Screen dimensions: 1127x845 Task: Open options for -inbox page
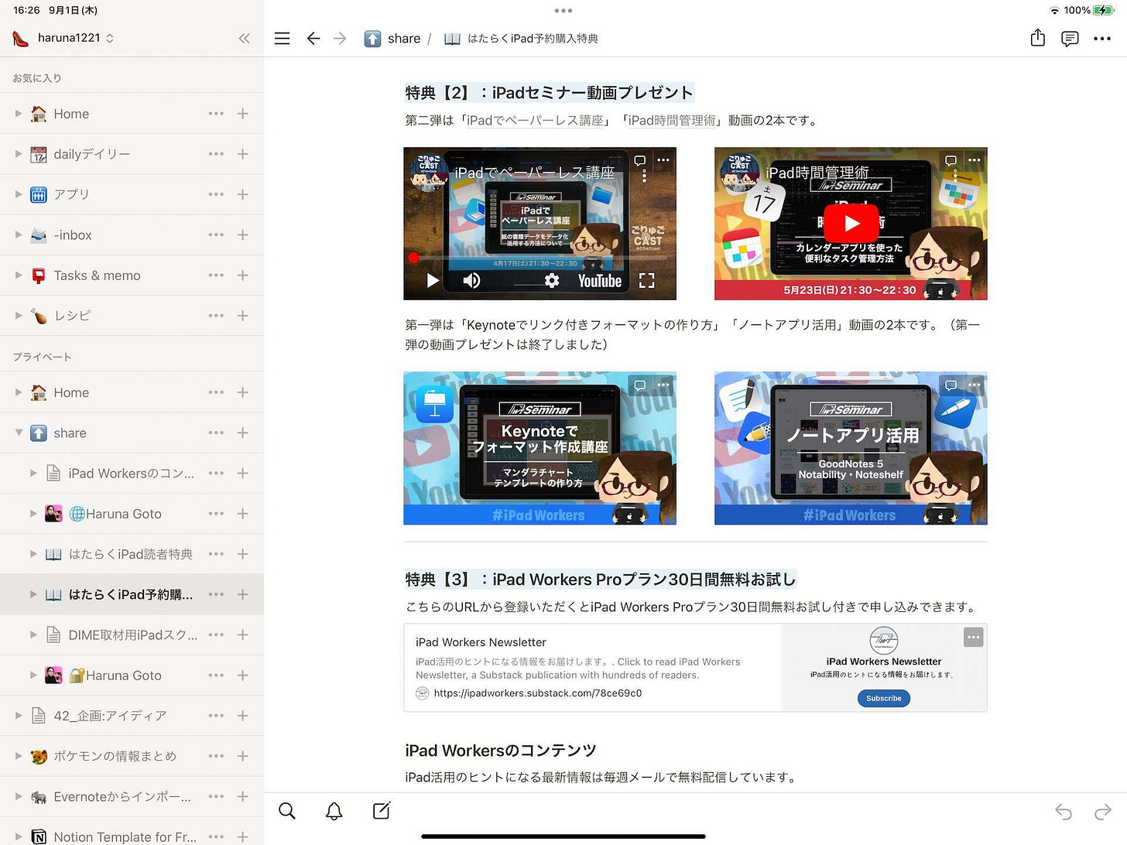(216, 234)
